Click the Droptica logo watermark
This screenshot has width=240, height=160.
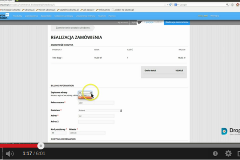click(230, 131)
